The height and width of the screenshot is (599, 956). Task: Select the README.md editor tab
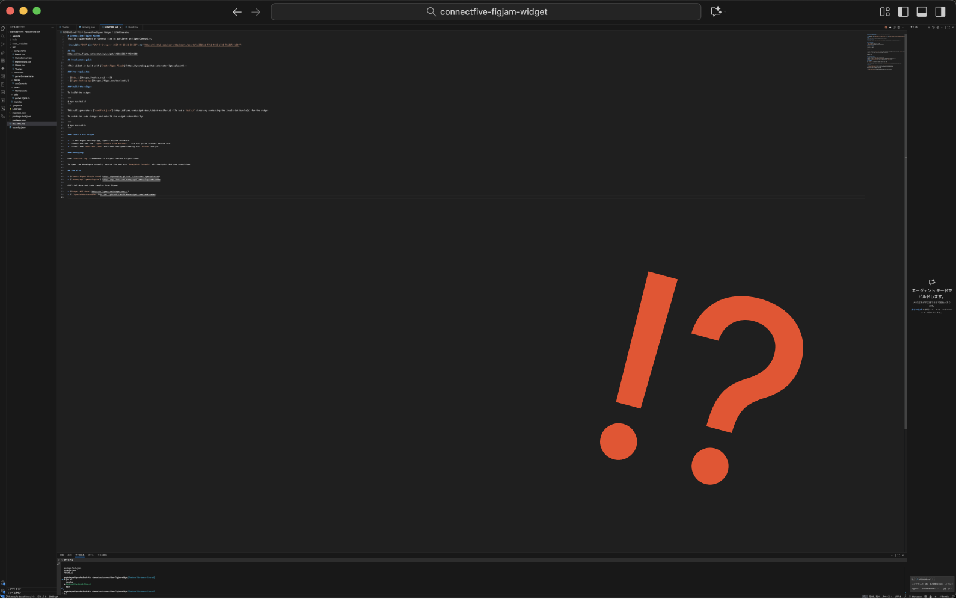(111, 27)
